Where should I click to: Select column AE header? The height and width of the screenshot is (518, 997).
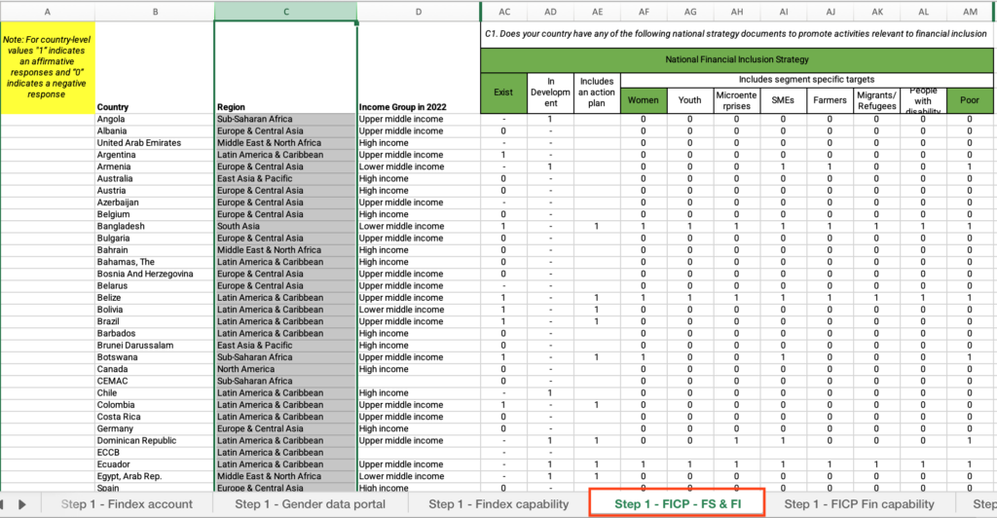click(597, 12)
